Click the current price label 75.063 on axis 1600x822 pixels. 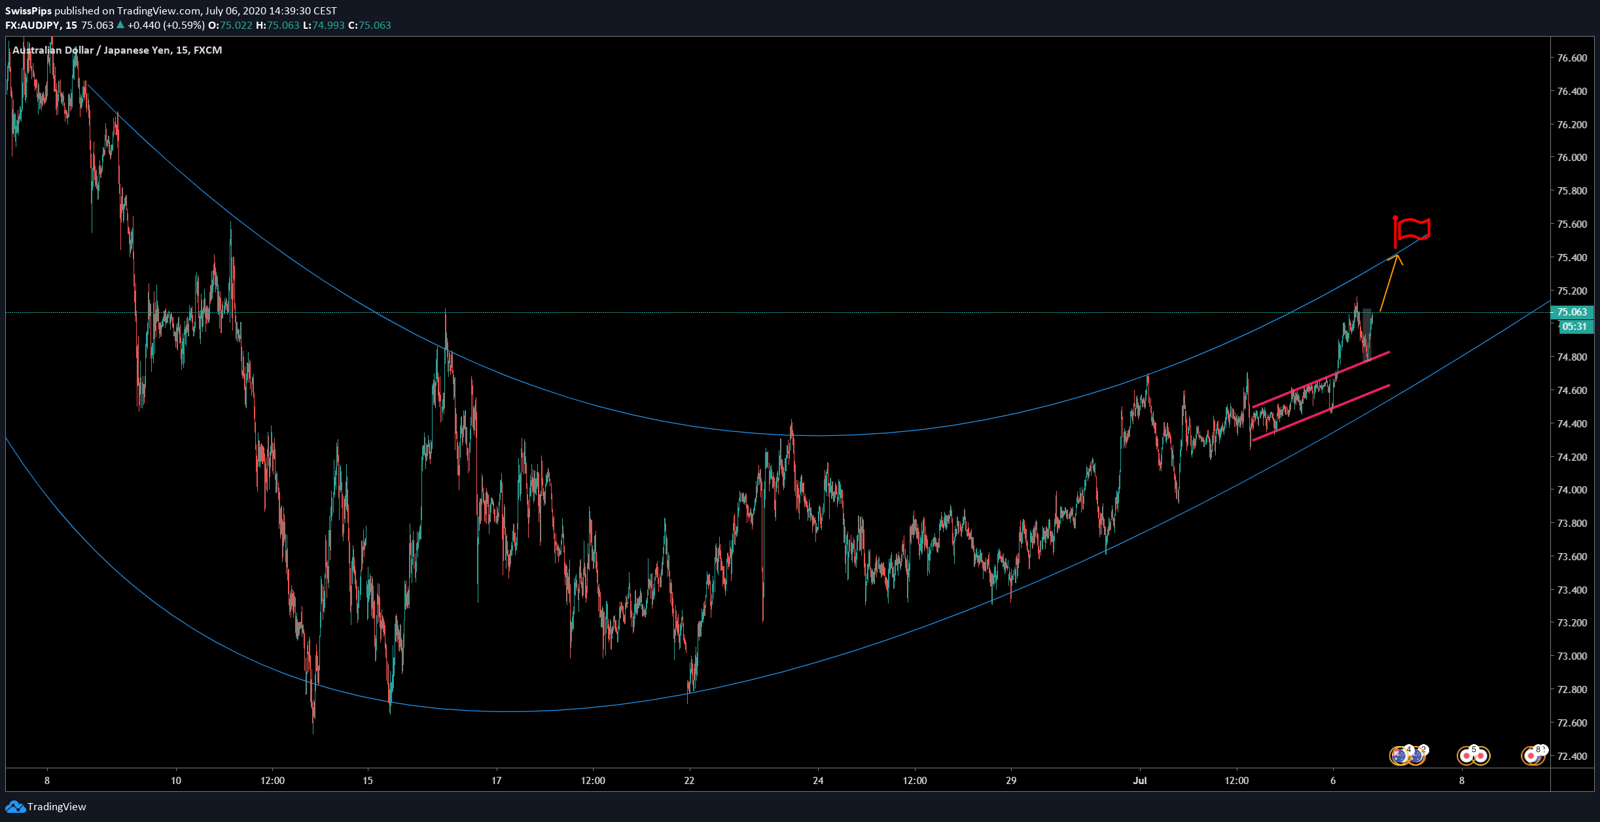(x=1573, y=312)
